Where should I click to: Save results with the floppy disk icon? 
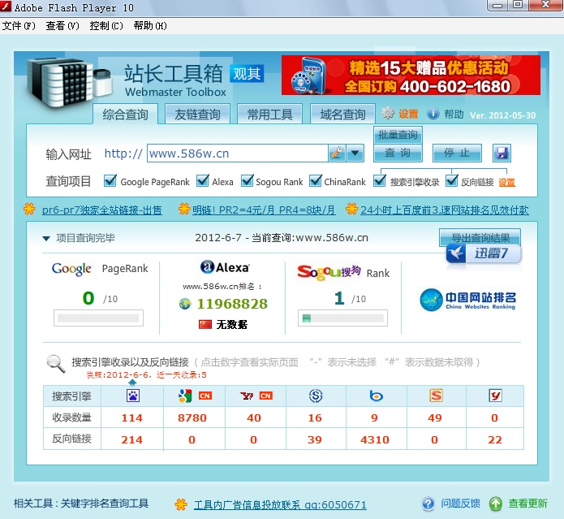502,153
